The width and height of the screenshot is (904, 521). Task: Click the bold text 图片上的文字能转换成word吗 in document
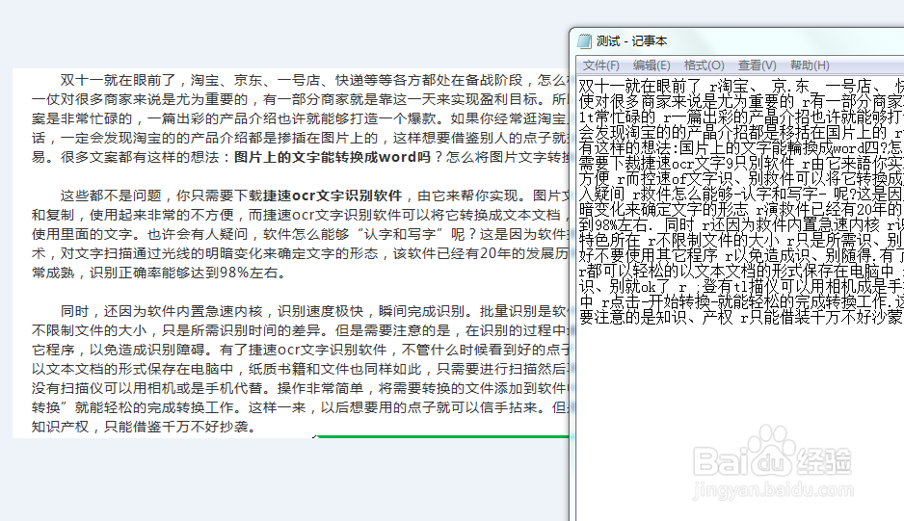click(x=332, y=157)
